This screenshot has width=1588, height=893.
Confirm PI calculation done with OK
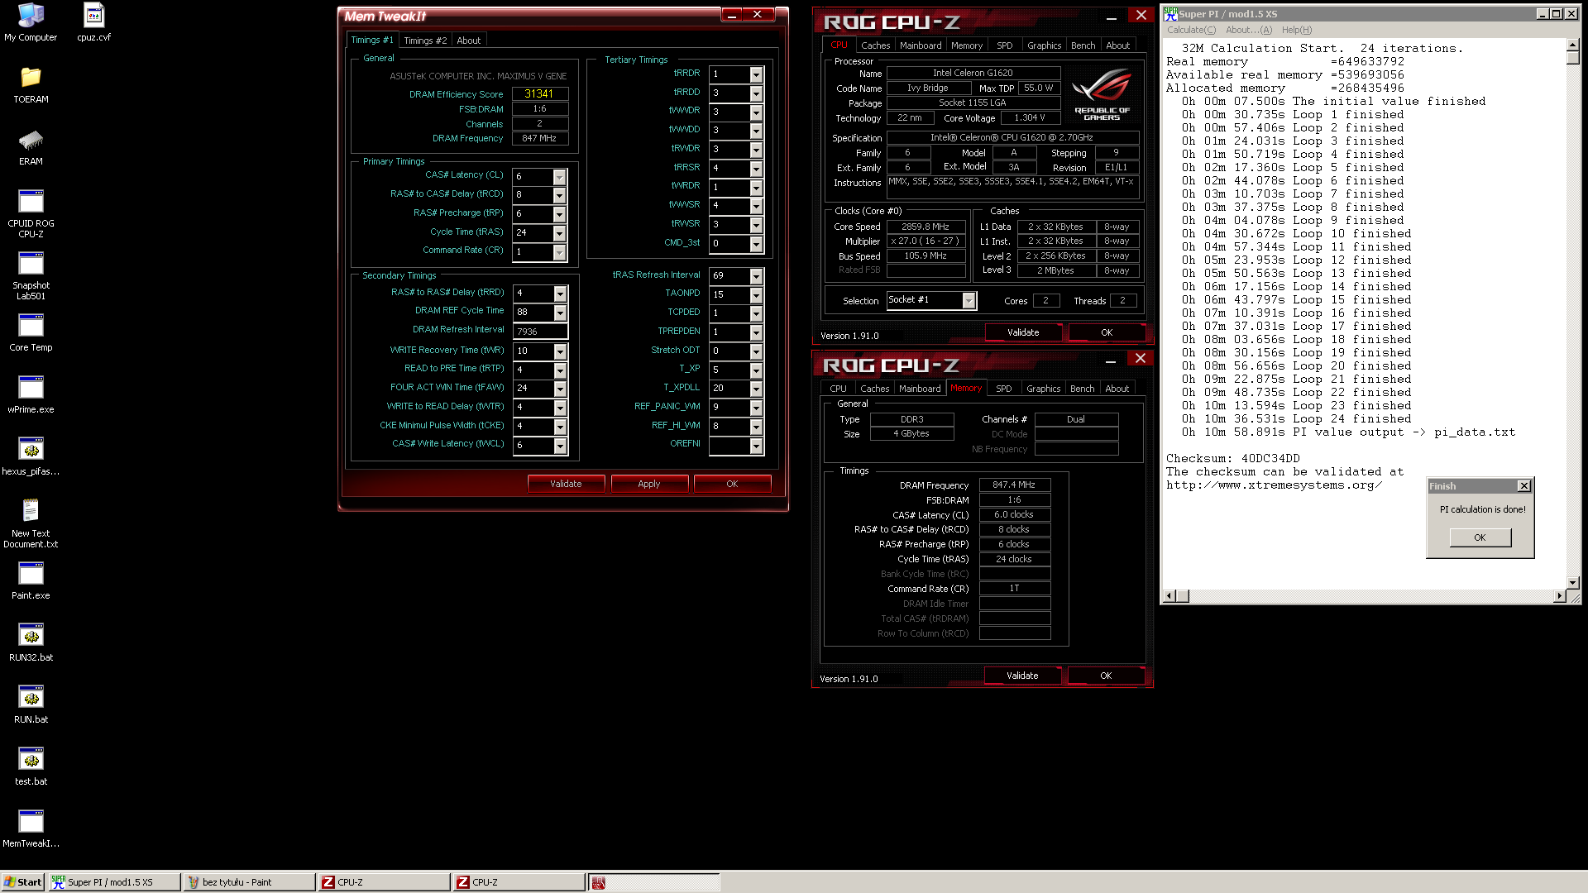click(1480, 537)
